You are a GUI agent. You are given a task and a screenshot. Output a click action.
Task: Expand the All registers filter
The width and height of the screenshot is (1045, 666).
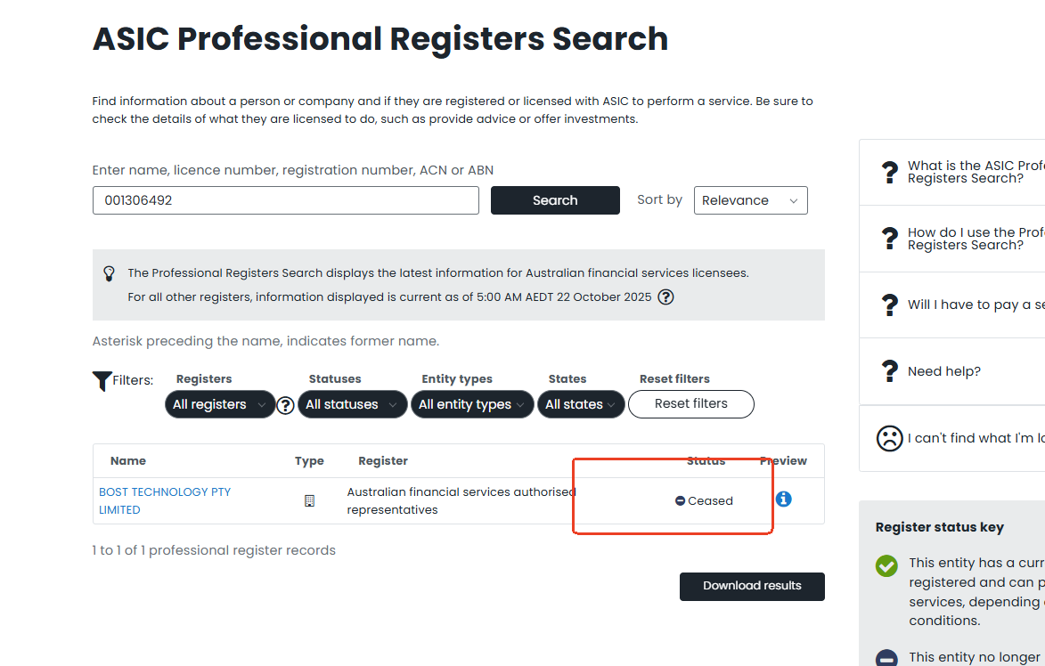coord(219,404)
